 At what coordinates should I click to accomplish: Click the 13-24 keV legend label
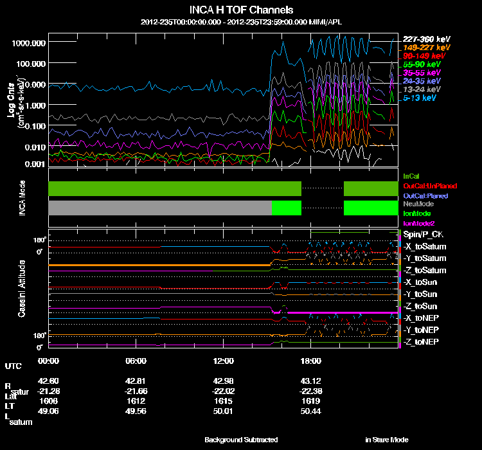click(x=422, y=89)
